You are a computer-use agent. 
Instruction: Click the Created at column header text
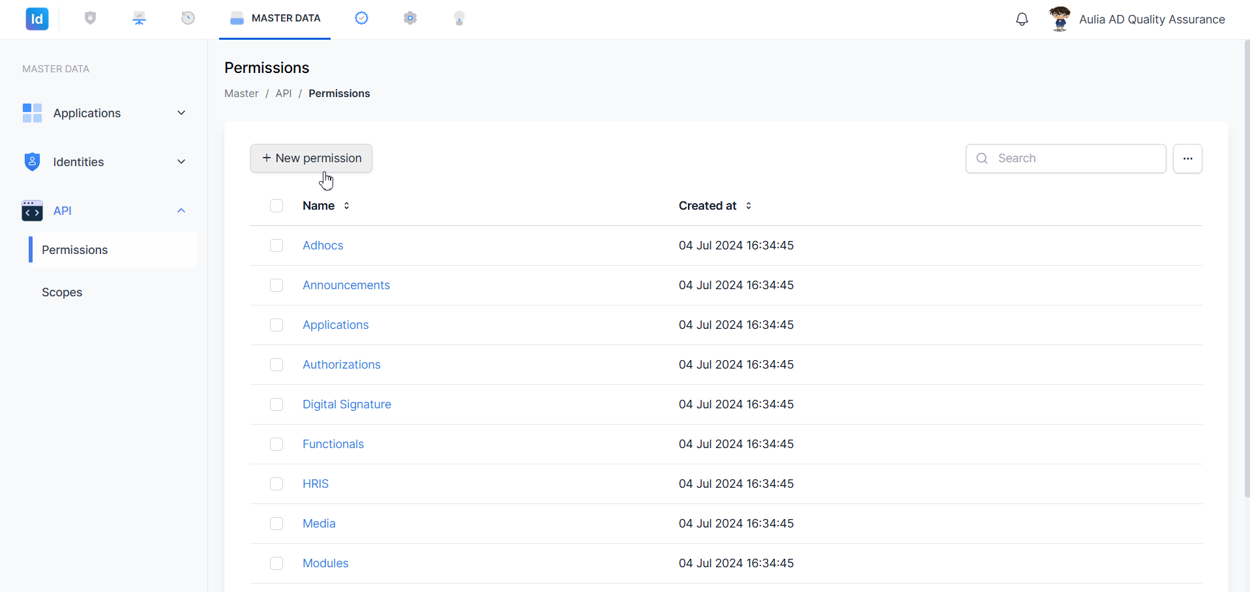pos(707,206)
